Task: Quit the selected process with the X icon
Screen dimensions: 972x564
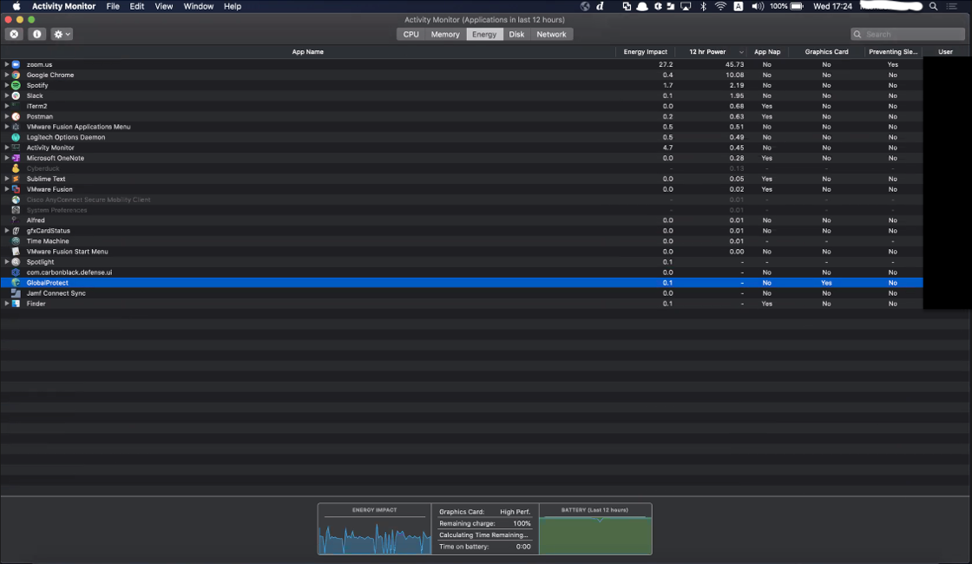Action: [x=14, y=34]
